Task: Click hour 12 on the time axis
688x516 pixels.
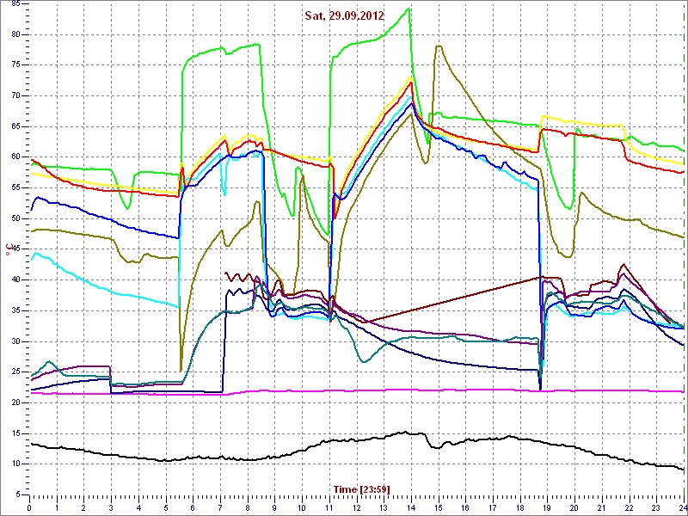Action: [356, 507]
